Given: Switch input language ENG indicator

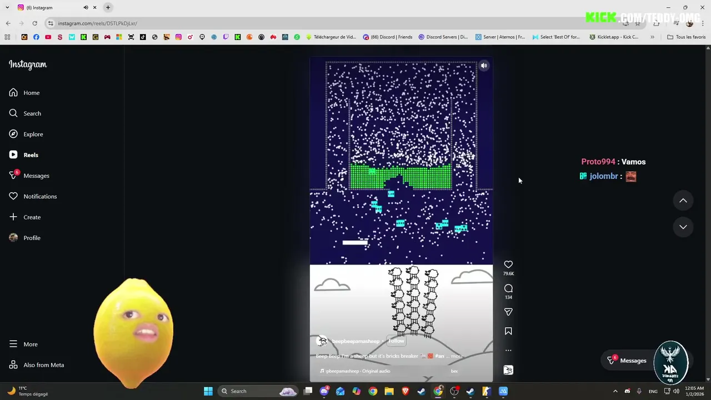Looking at the screenshot, I should point(653,391).
